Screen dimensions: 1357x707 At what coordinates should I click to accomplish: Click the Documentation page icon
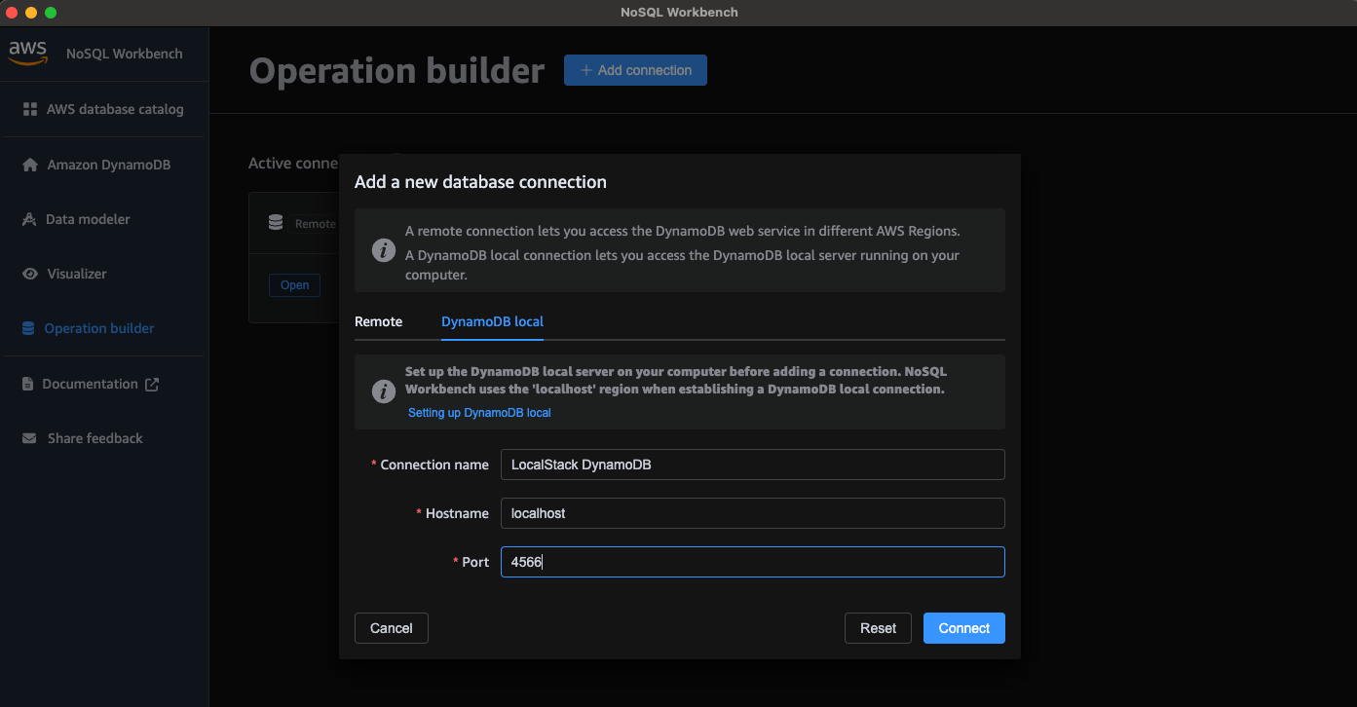pos(27,384)
